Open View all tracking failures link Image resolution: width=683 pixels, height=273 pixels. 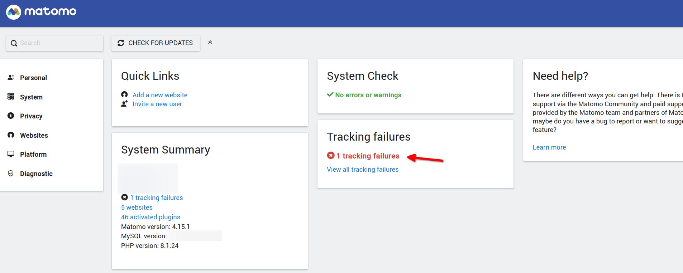tap(362, 169)
